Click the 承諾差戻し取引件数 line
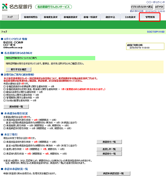This screenshot has height=178, width=166. [36, 126]
